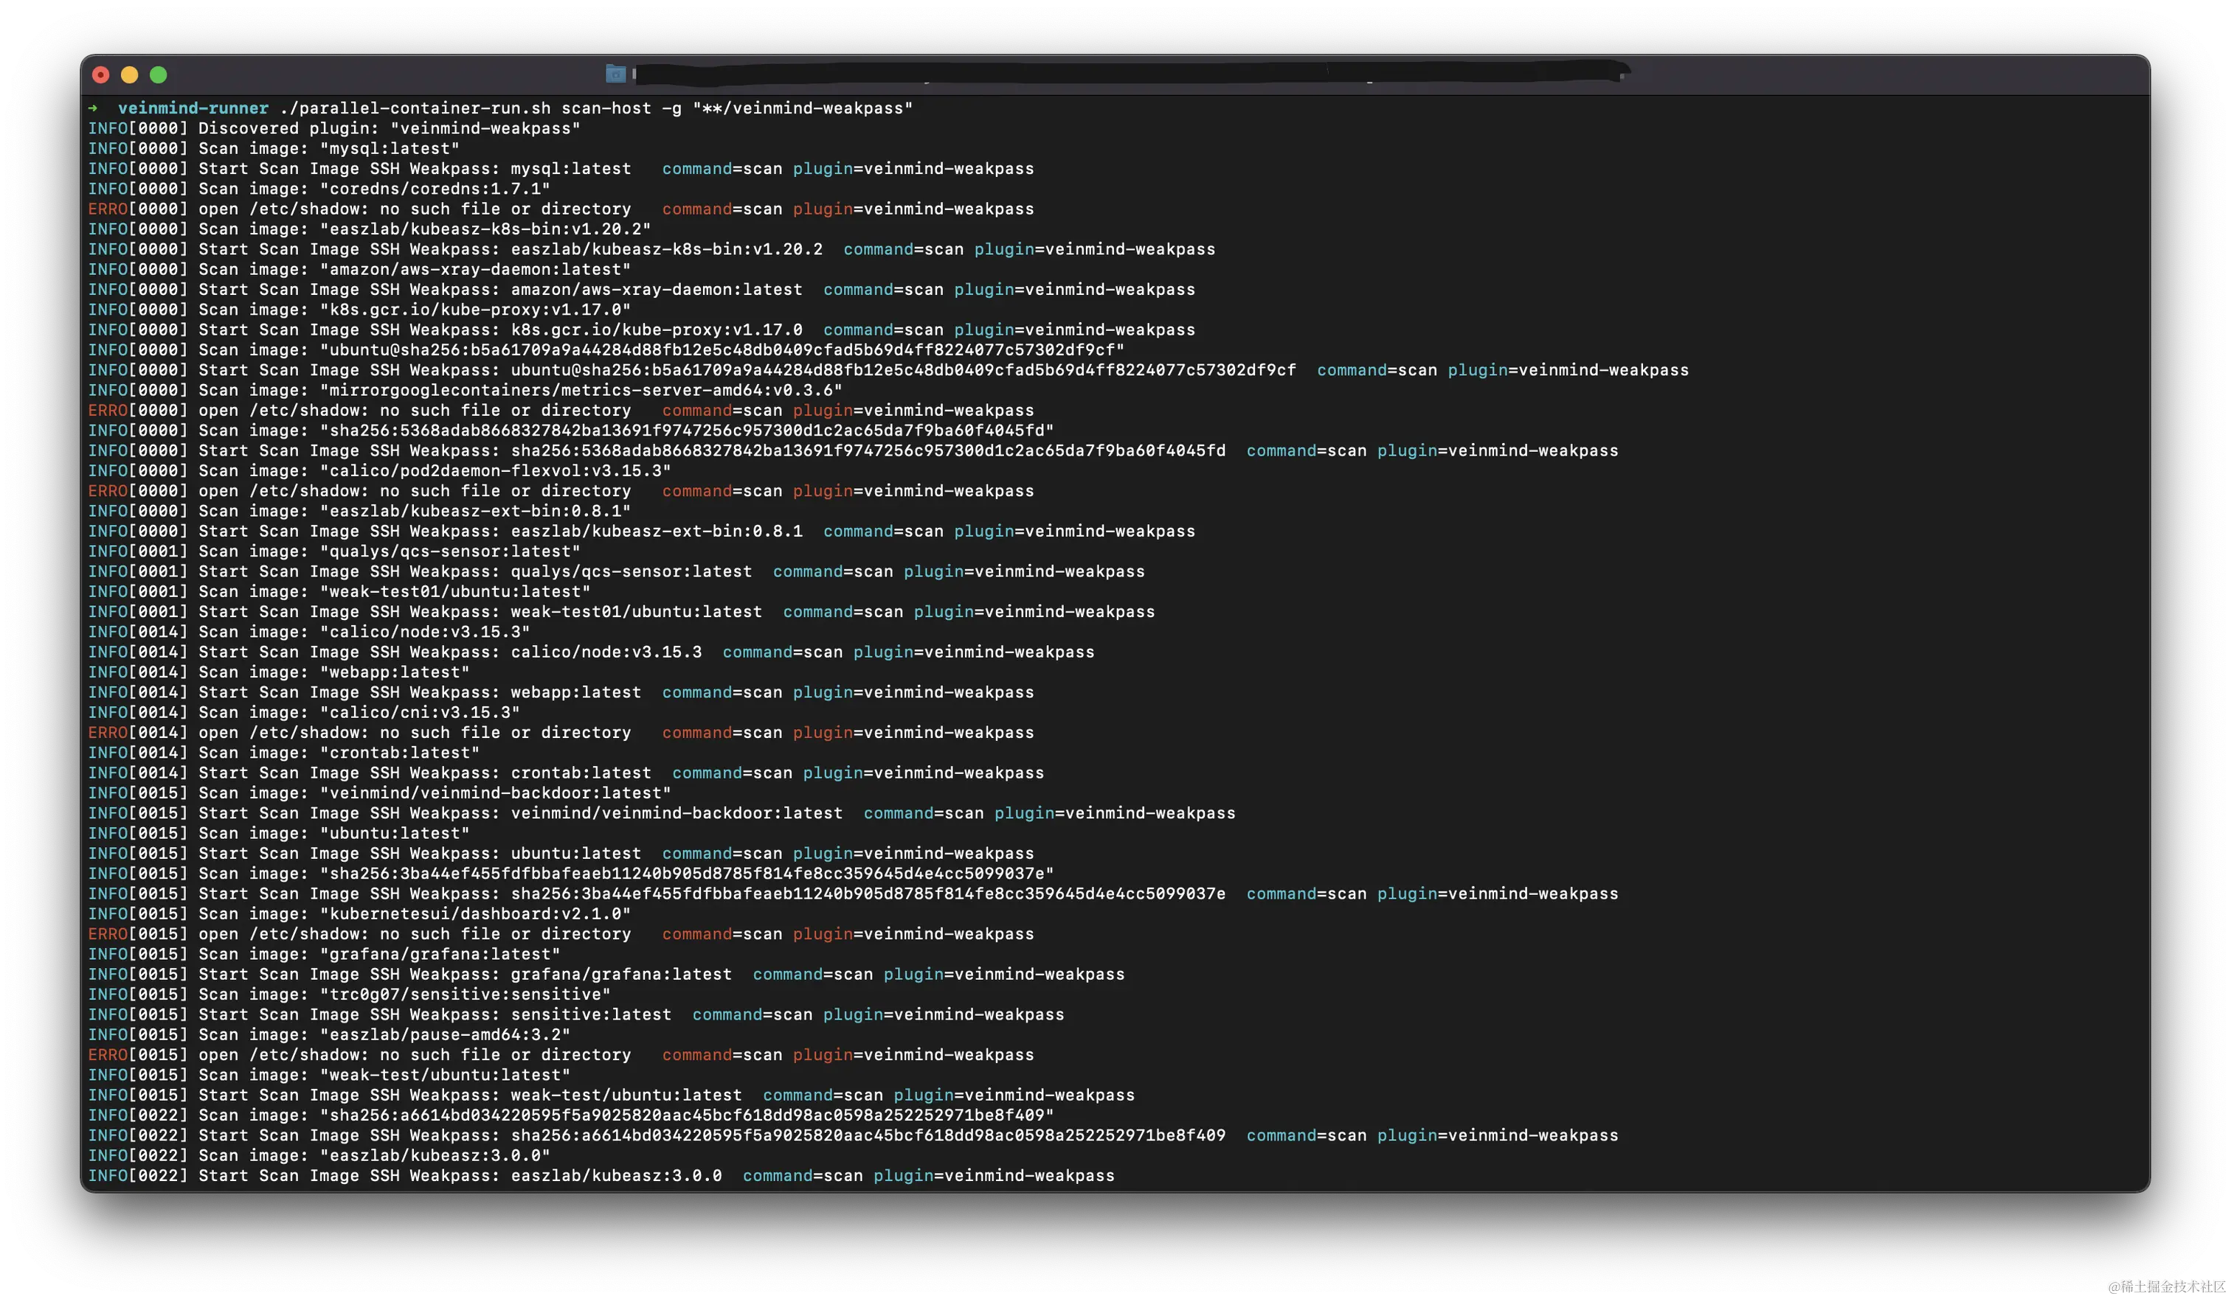This screenshot has height=1299, width=2231.
Task: Click the watermark text at bottom right
Action: (x=2164, y=1285)
